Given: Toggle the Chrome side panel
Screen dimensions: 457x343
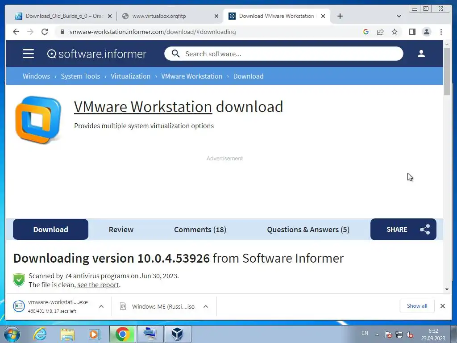Looking at the screenshot, I should point(412,32).
